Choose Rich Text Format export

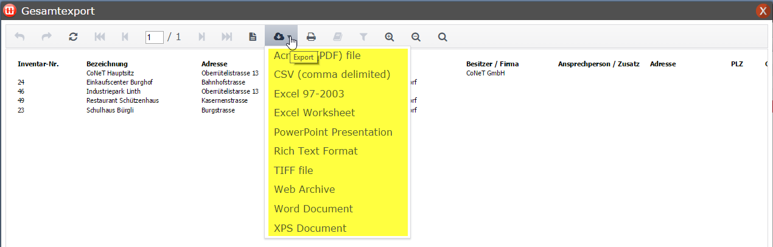coord(338,151)
